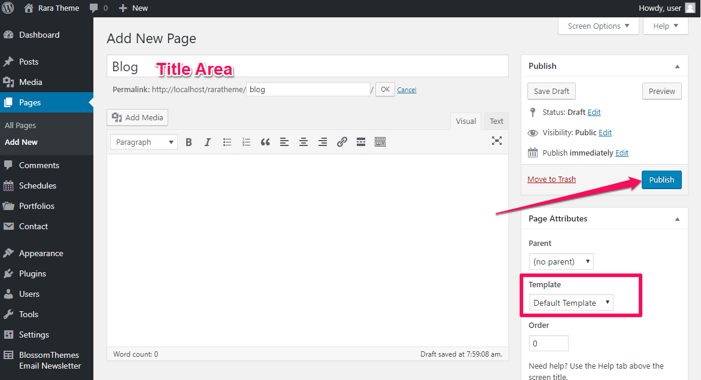Viewport: 701px width, 380px height.
Task: Apply bold formatting in editor toolbar
Action: point(189,142)
